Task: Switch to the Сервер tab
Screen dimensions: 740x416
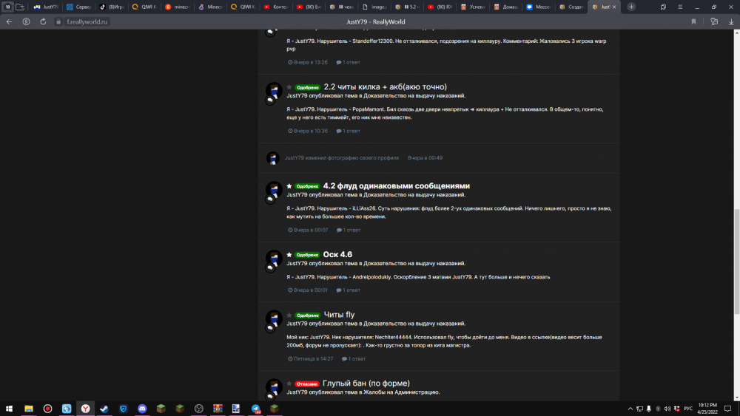Action: coord(79,7)
